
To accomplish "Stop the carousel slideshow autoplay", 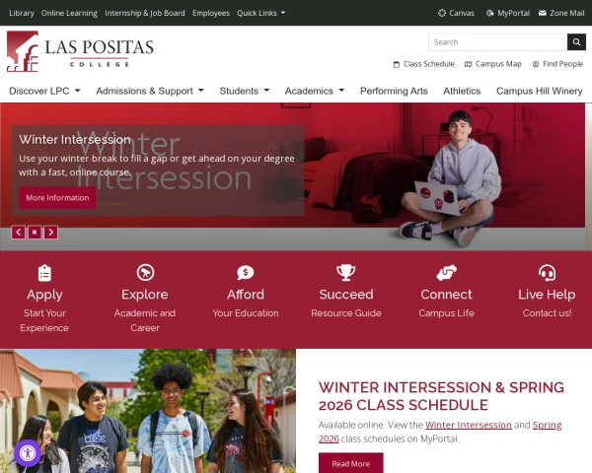I will click(x=35, y=232).
